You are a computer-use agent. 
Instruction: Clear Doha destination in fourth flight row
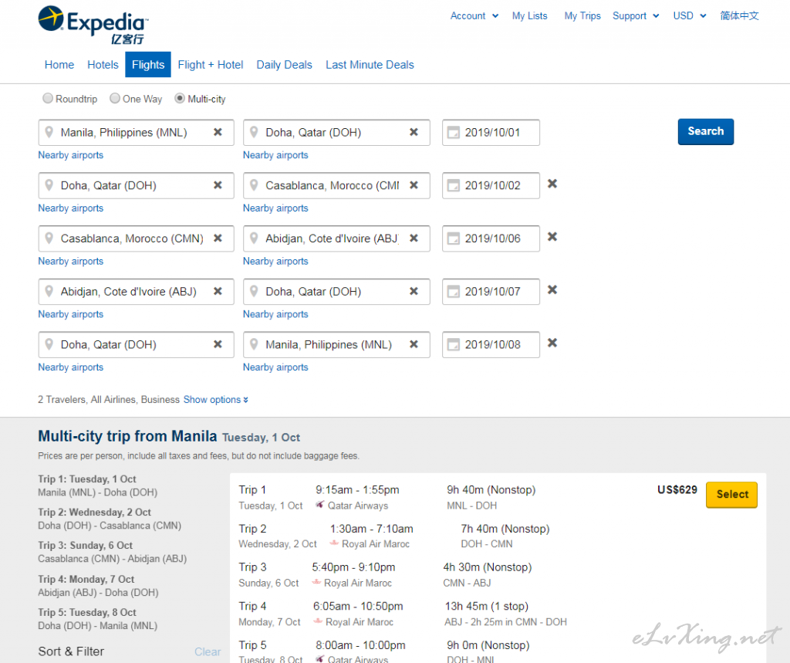coord(414,291)
